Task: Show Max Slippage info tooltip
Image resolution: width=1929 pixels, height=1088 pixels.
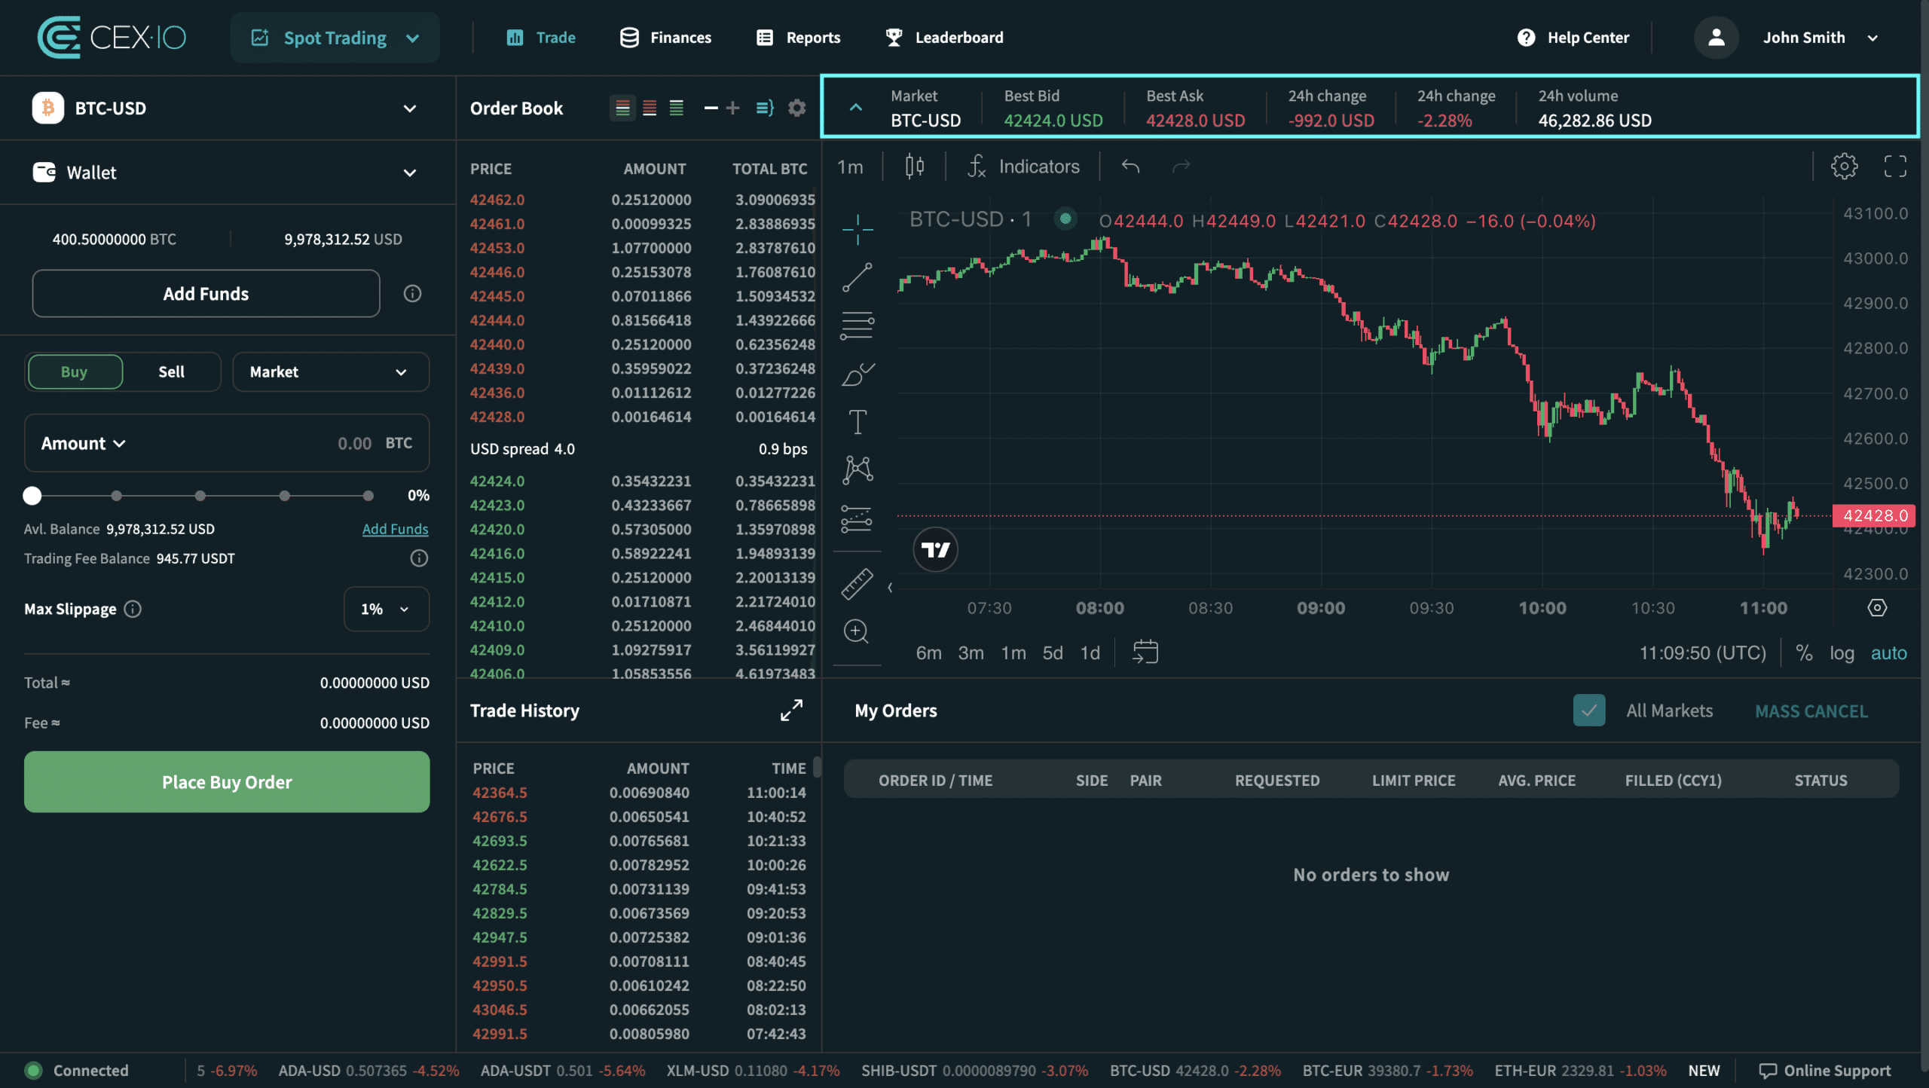Action: (133, 609)
